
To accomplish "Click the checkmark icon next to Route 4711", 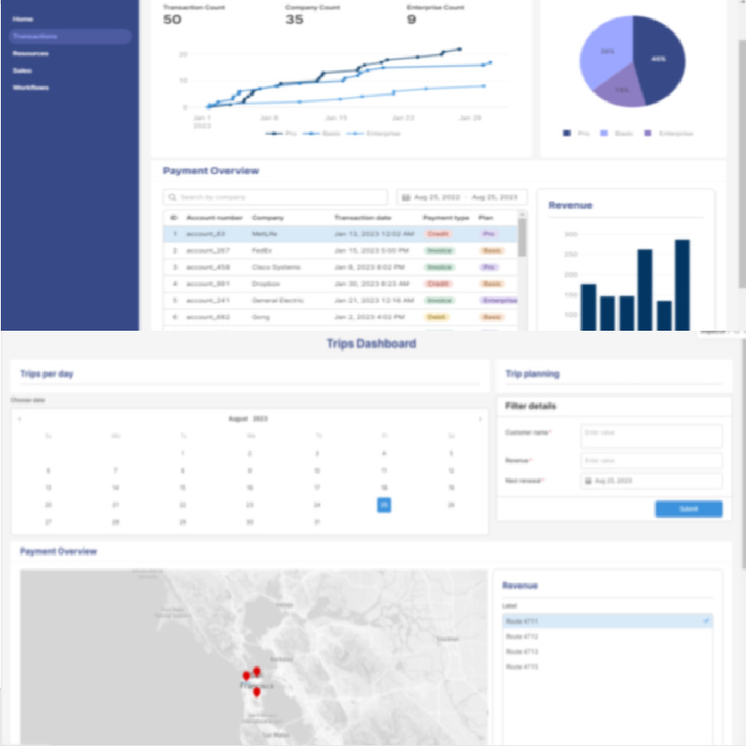I will 706,622.
